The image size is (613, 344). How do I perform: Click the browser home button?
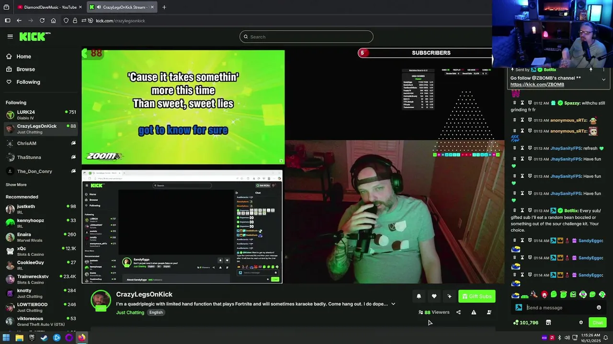point(53,21)
